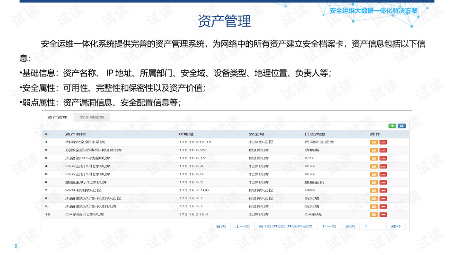The width and height of the screenshot is (454, 255).
Task: Click the 日志类型 column header
Action: [x=315, y=134]
